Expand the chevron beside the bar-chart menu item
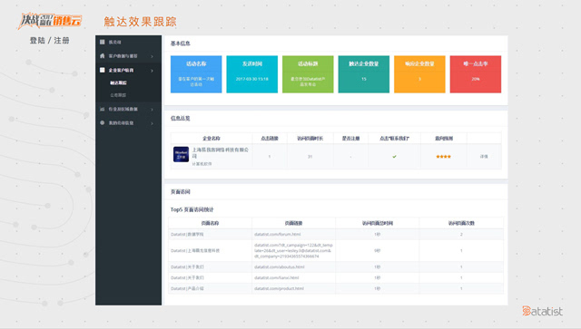 [152, 109]
